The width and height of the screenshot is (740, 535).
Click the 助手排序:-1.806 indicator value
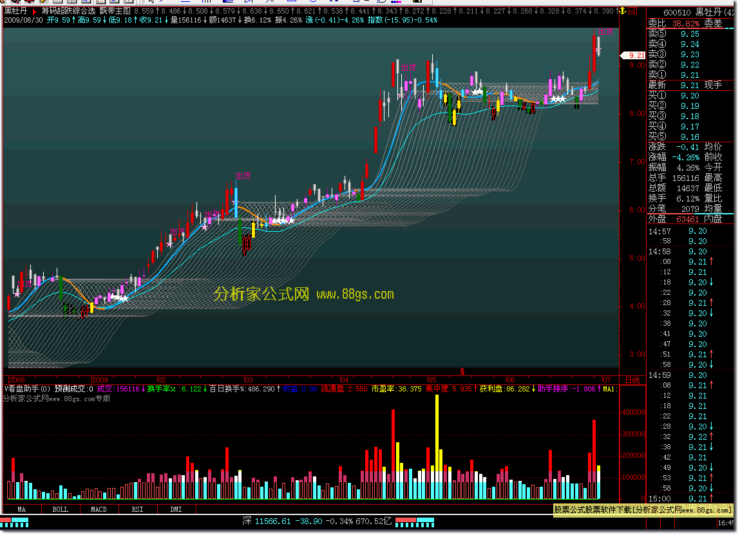coord(569,389)
